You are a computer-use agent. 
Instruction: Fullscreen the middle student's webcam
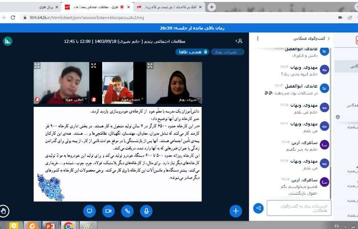[94, 66]
